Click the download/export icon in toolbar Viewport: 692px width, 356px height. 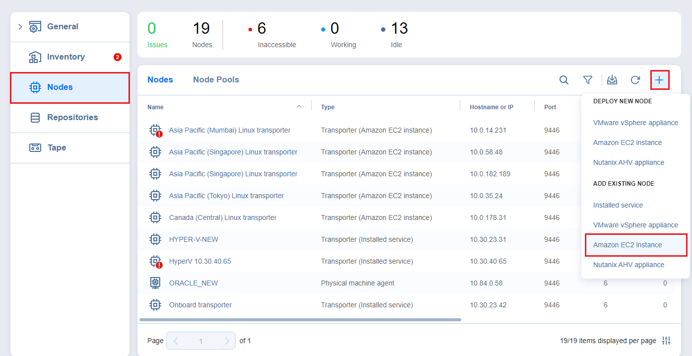pos(612,80)
